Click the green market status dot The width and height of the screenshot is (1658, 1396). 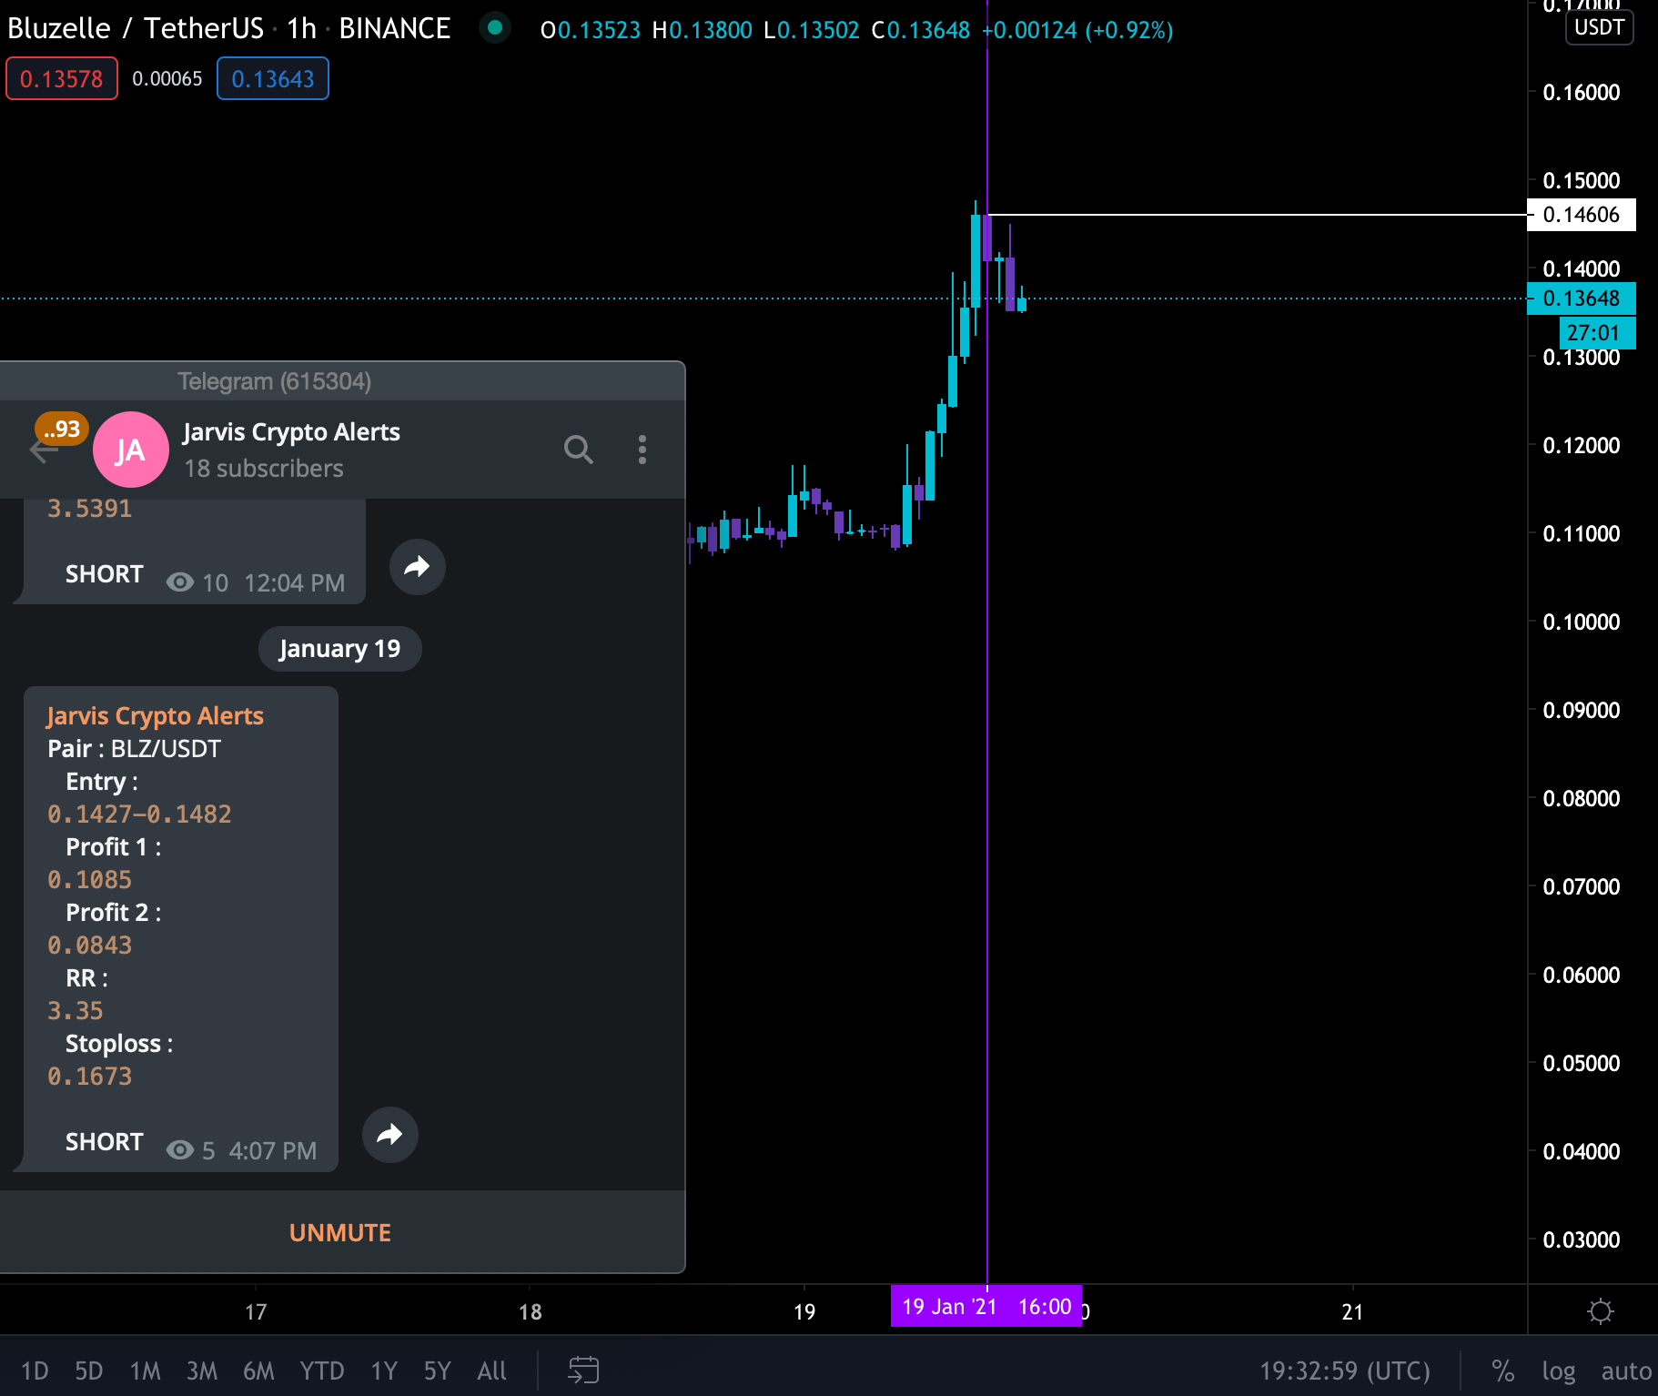click(495, 28)
